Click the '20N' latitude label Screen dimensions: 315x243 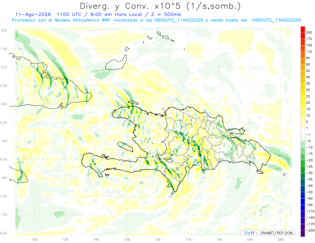(4, 104)
